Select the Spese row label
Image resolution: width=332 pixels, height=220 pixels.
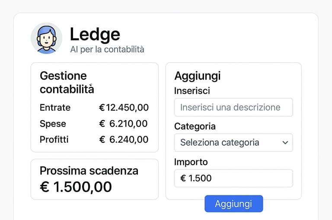tap(53, 124)
